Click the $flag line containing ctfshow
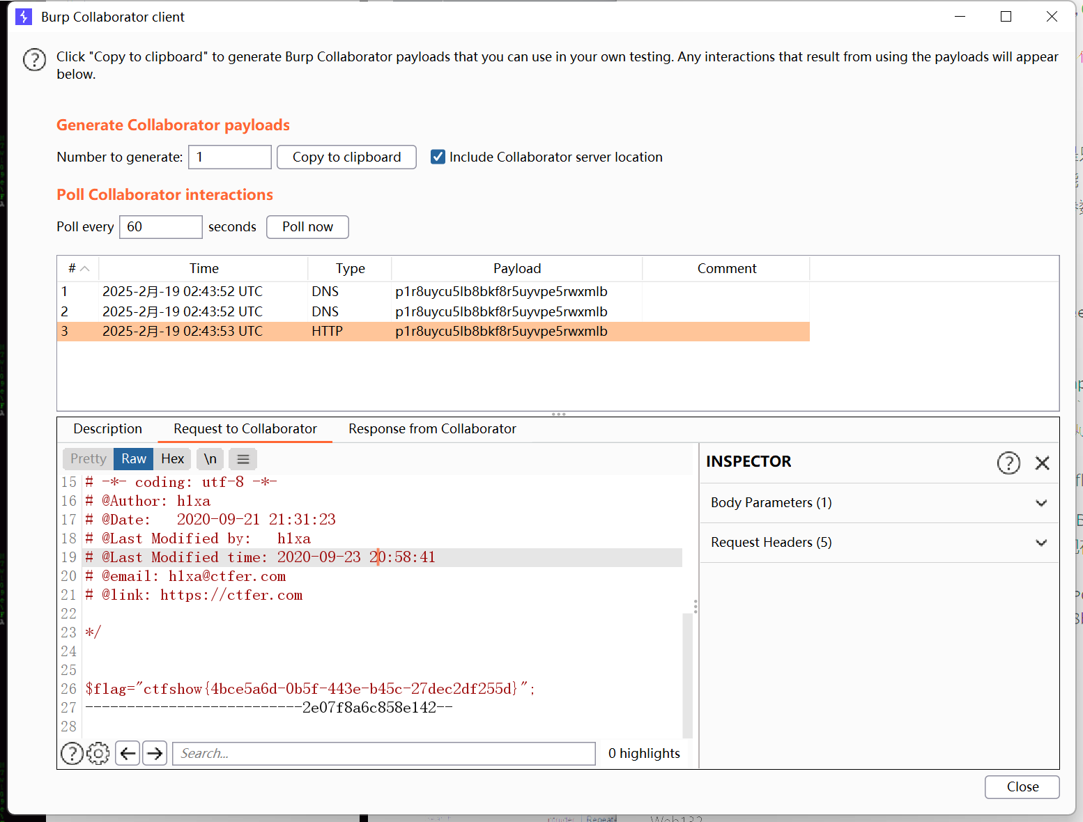Viewport: 1083px width, 822px height. click(x=310, y=689)
